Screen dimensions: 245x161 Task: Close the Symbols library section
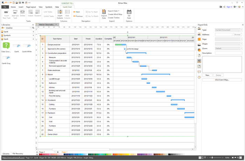click(x=33, y=35)
